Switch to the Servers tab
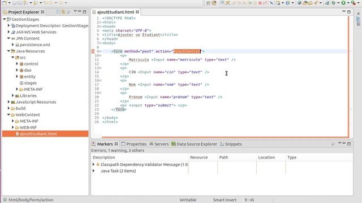 [159, 144]
